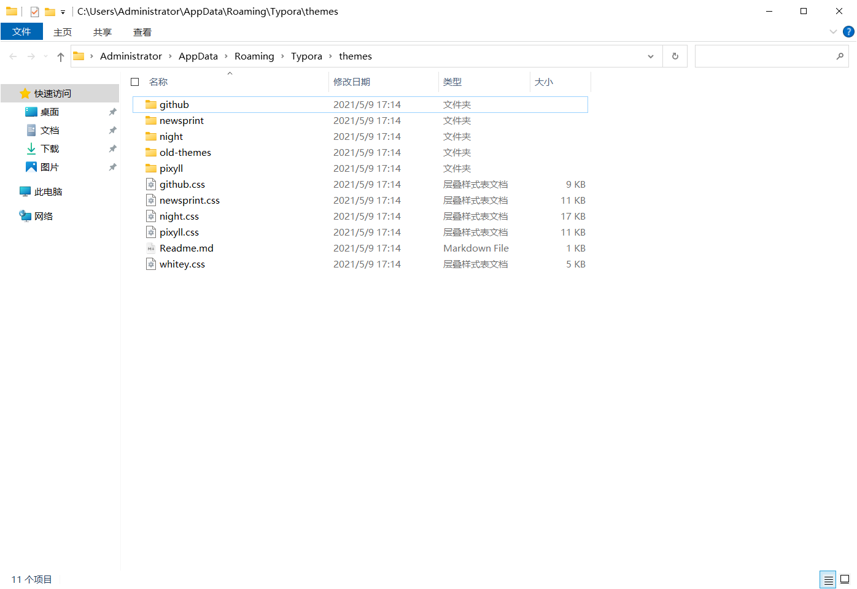Select the old-themes folder name
The height and width of the screenshot is (589, 857).
[x=185, y=152]
